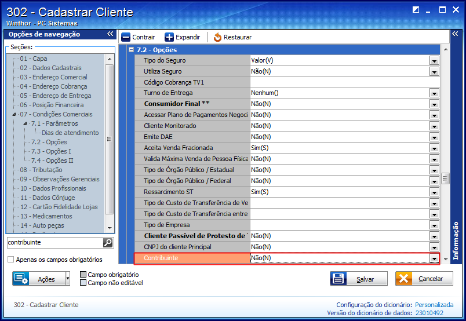Screen dimensions: 466x321
Task: Click the Cancelar button
Action: pos(424,279)
